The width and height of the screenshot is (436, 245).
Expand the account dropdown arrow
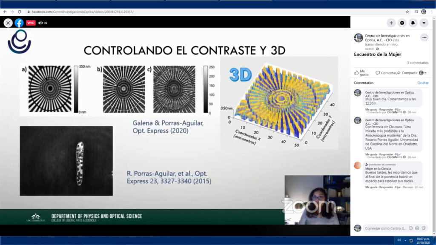[x=424, y=23]
